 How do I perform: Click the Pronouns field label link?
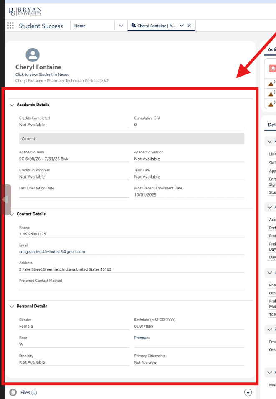(x=142, y=338)
